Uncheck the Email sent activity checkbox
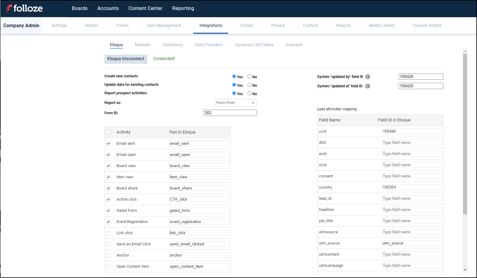The width and height of the screenshot is (477, 278). pyautogui.click(x=108, y=144)
